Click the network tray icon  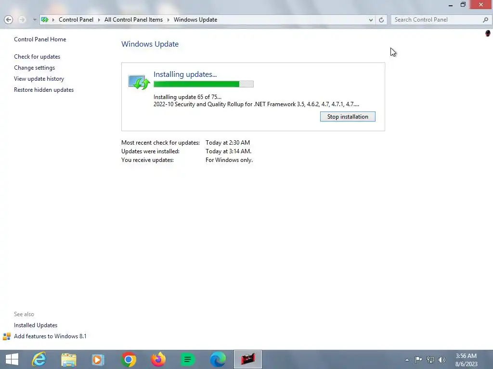tap(430, 360)
